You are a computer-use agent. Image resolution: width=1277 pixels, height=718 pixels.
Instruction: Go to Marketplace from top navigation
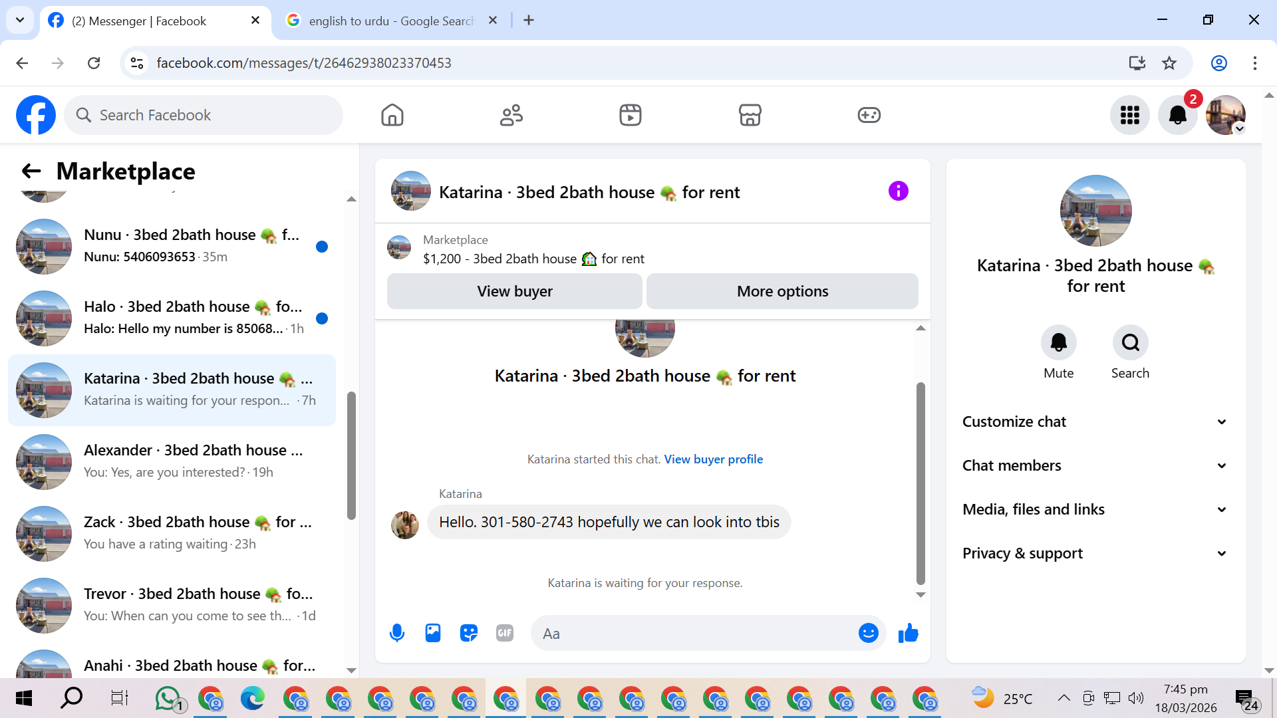pos(750,115)
